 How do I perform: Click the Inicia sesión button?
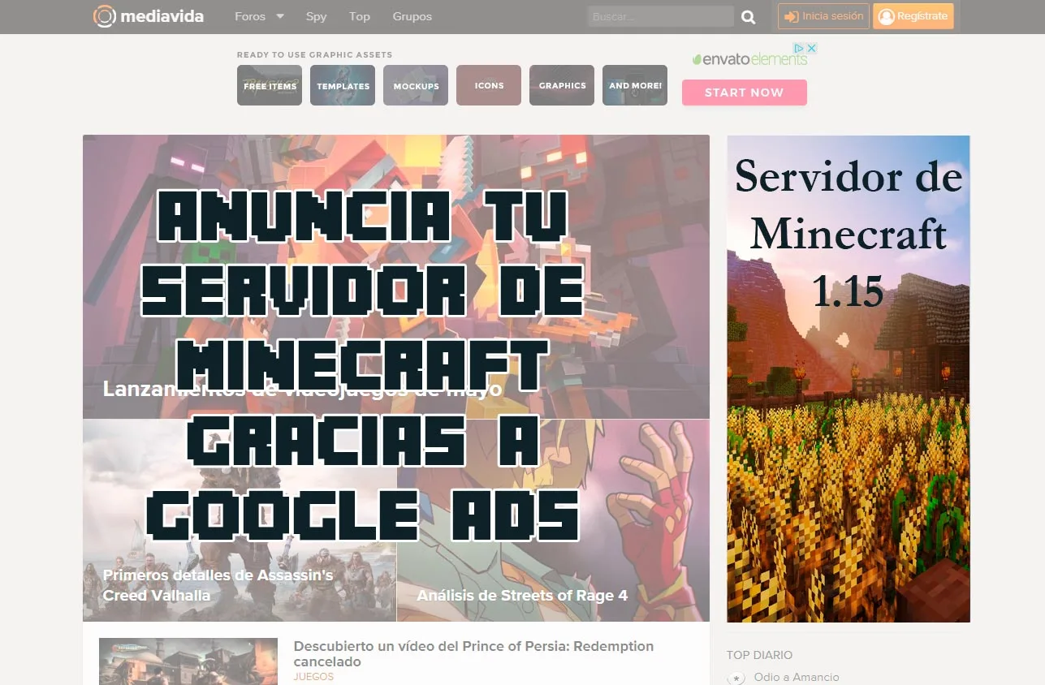point(823,16)
